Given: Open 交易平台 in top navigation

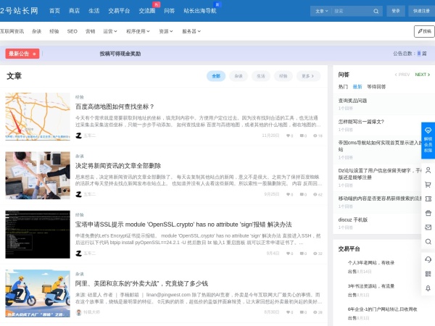Looking at the screenshot, I should (x=119, y=11).
